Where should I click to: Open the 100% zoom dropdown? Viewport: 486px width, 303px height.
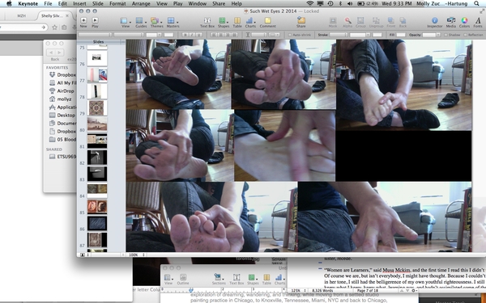[x=136, y=255]
